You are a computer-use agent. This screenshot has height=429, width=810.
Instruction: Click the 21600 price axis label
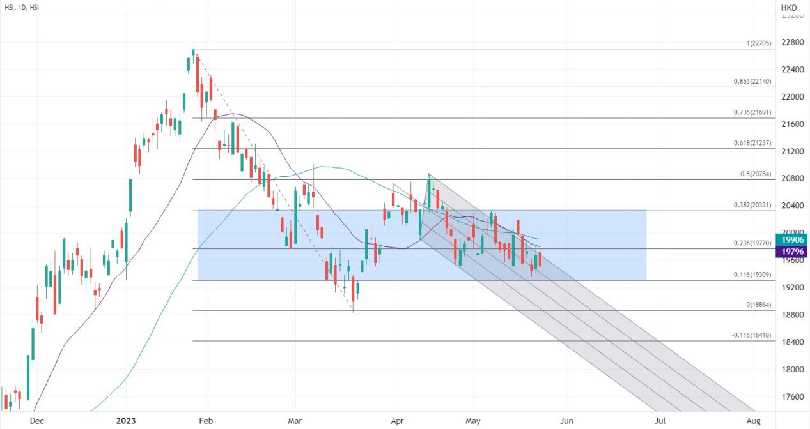pos(792,124)
